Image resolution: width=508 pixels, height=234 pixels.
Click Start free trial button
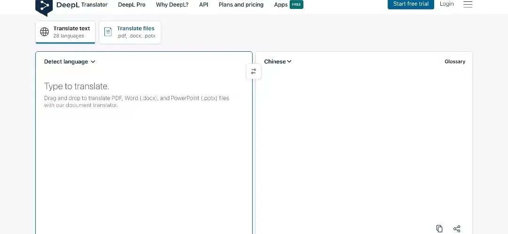(x=411, y=4)
